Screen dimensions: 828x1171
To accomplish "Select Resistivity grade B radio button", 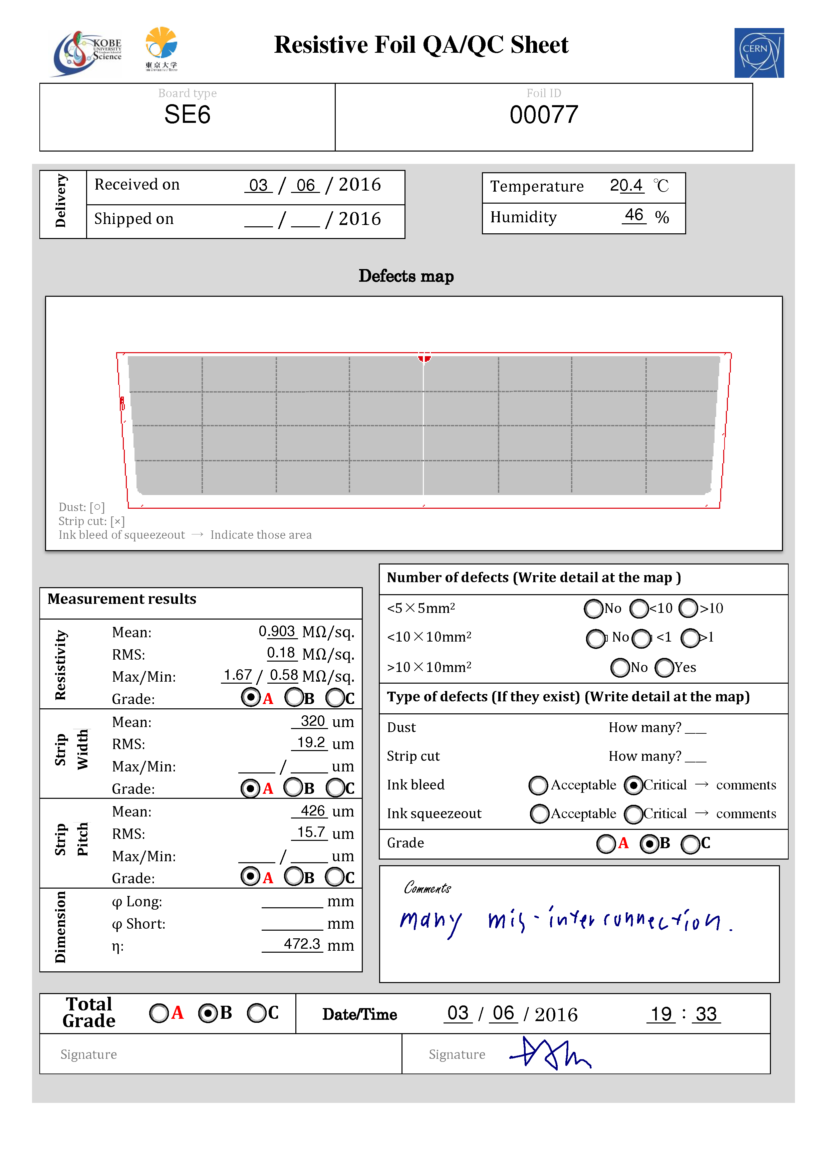I will coord(294,697).
